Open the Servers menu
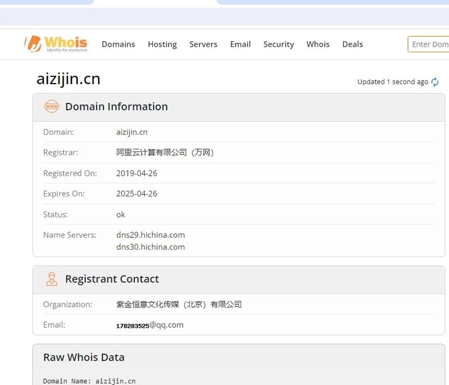Screen dimensions: 449x385 point(203,44)
